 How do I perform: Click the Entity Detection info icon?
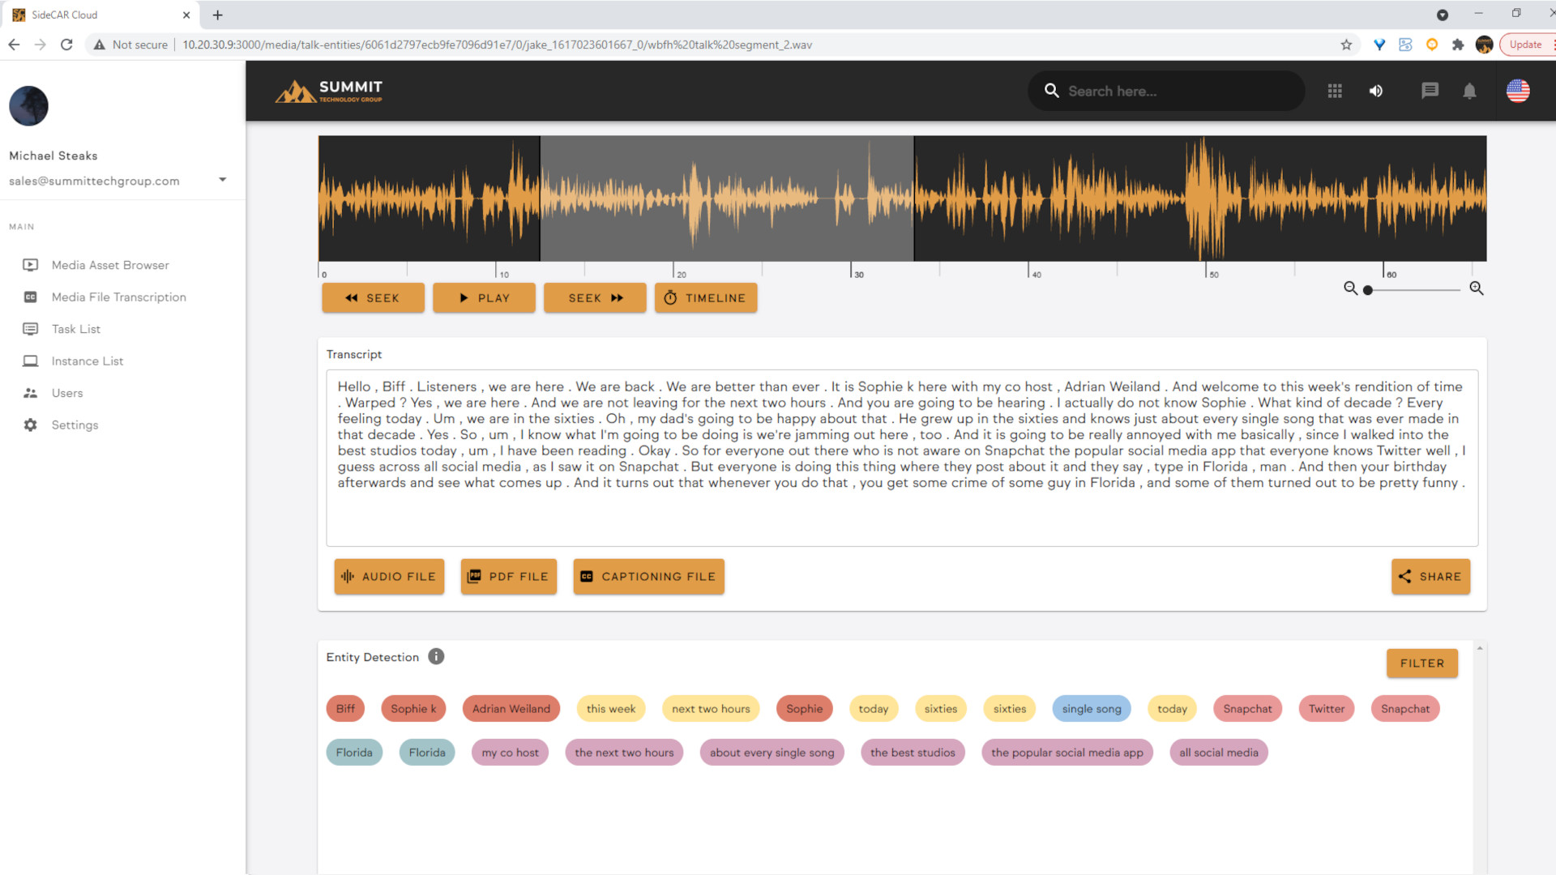[436, 656]
